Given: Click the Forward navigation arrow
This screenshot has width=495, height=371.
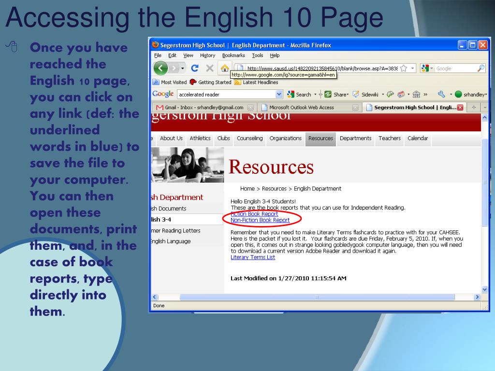Looking at the screenshot, I should coord(174,68).
